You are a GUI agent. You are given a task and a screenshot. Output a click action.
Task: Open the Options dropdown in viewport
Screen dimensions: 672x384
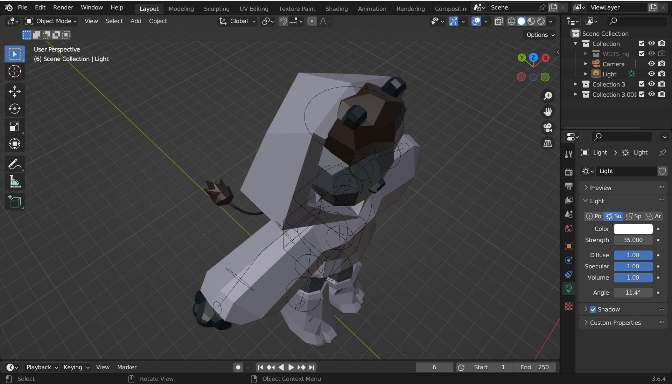tap(540, 35)
